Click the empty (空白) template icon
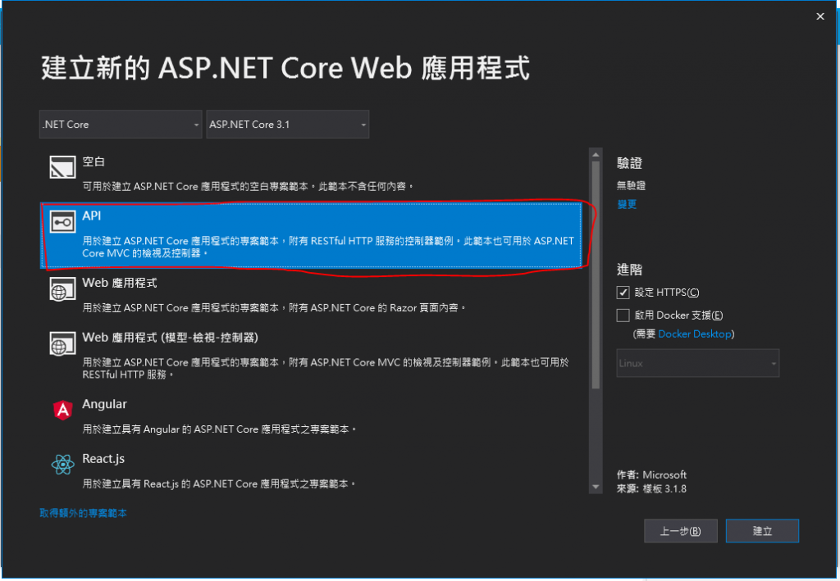Screen dimensions: 840x581 pos(62,167)
